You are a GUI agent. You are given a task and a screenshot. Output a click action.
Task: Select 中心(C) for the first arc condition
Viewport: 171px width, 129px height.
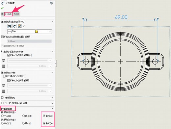tap(2, 116)
